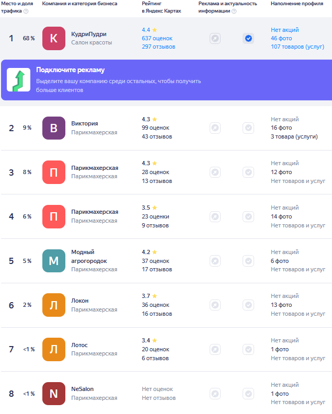Click the advertising icon in Виктория row
Viewport: 332px width, 414px height.
pos(215,128)
